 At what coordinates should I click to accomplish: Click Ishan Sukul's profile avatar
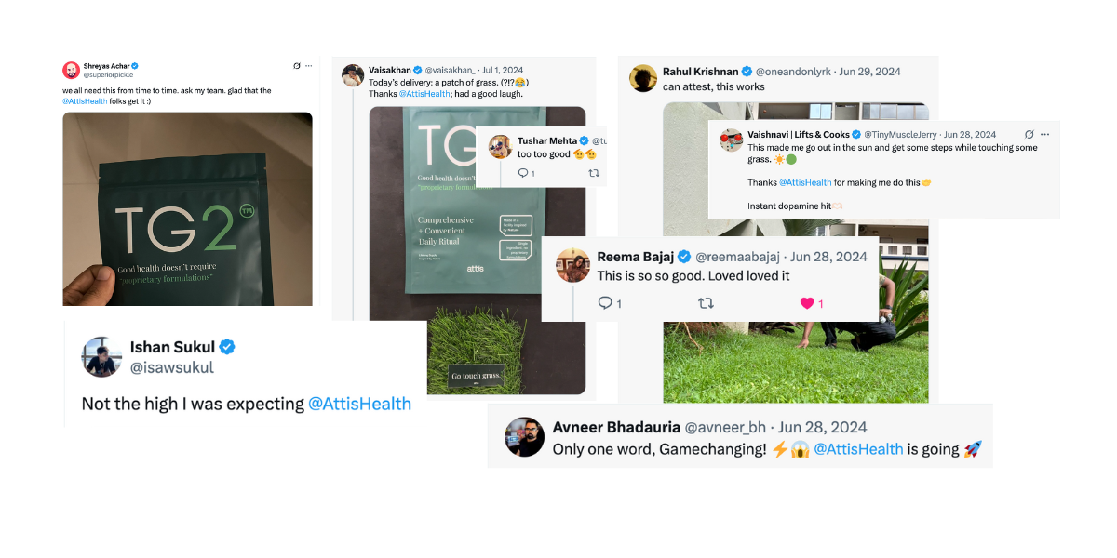[x=101, y=357]
